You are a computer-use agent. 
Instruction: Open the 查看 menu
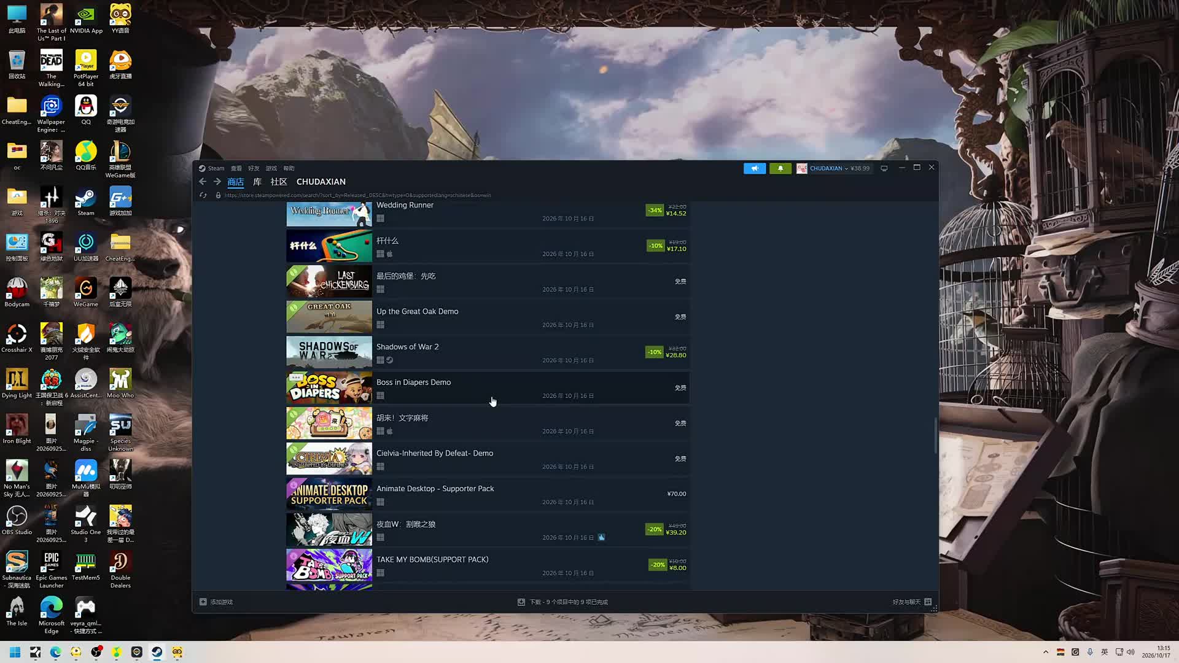(x=236, y=168)
